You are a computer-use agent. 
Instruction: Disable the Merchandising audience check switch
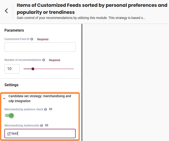pos(9,116)
